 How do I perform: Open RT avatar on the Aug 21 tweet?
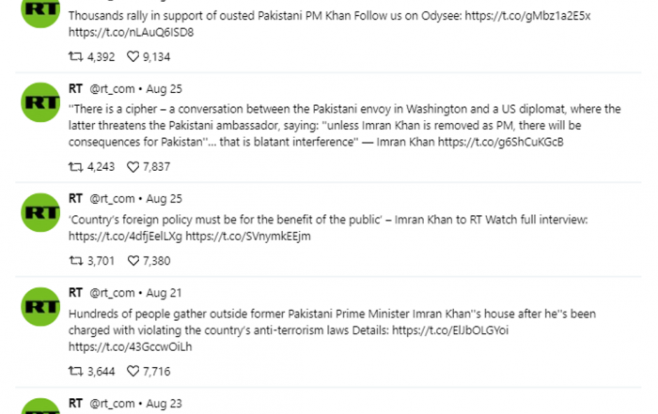click(x=40, y=307)
